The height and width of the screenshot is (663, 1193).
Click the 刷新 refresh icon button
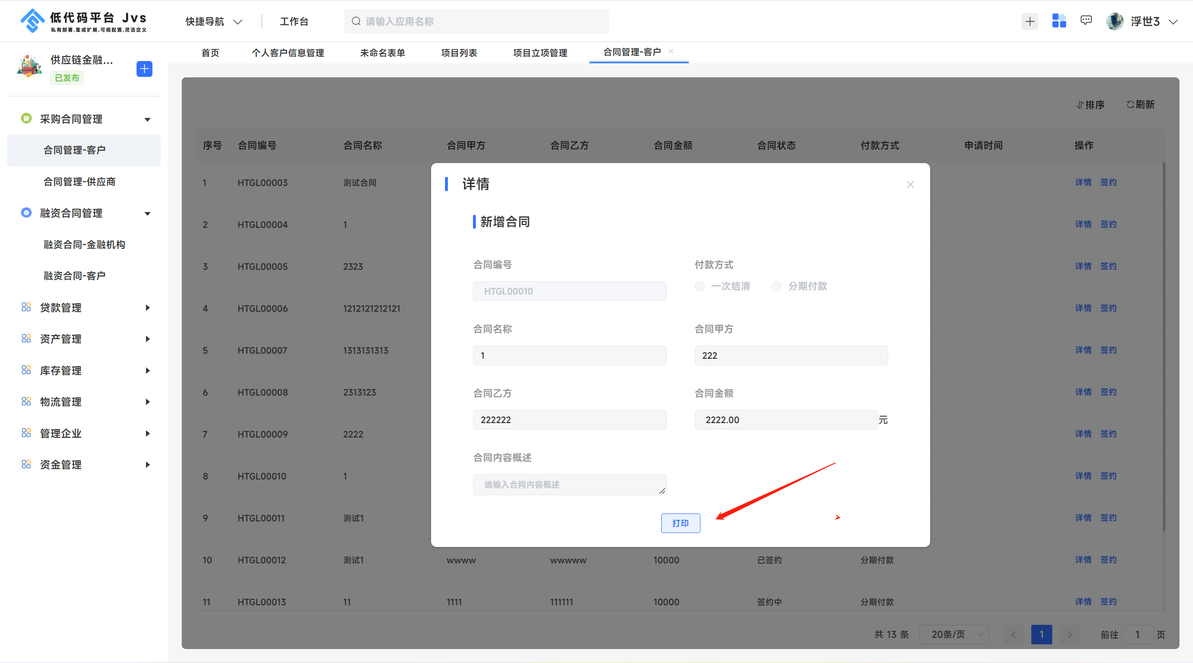point(1140,104)
